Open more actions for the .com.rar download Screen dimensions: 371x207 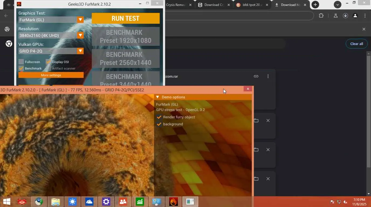(x=268, y=76)
